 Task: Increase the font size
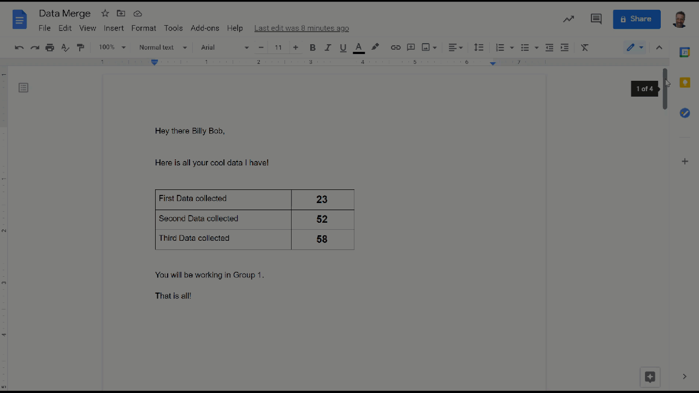point(295,47)
